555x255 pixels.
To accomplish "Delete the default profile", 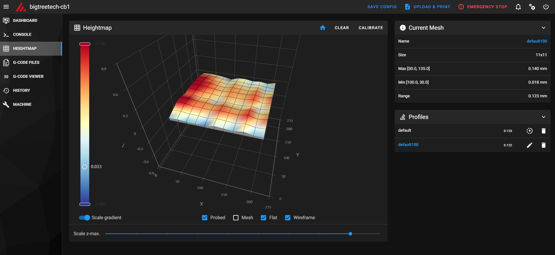I will [544, 131].
